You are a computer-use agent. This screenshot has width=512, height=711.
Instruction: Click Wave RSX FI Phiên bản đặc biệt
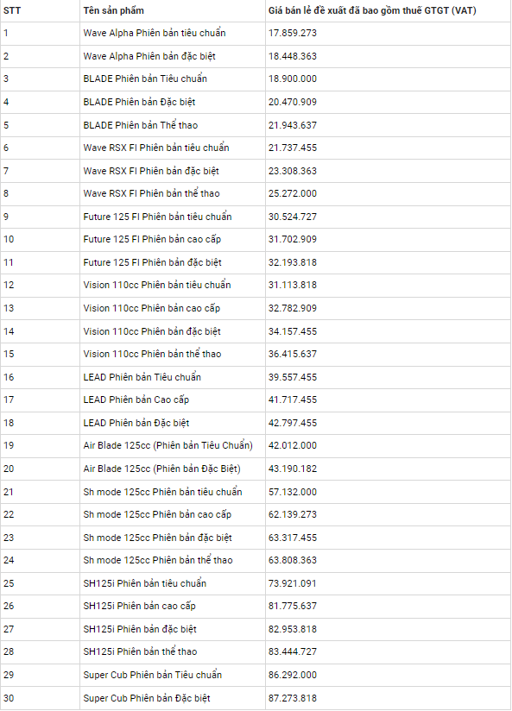(151, 171)
